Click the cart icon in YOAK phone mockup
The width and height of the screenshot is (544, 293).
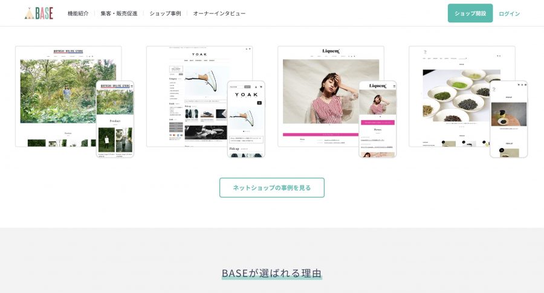pyautogui.click(x=261, y=86)
